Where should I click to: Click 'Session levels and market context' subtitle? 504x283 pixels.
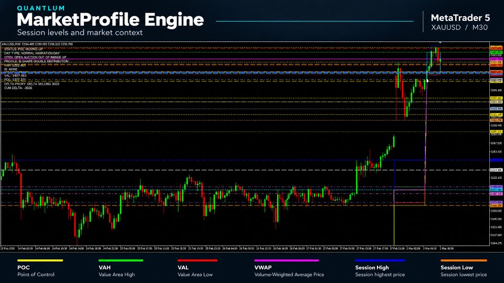80,32
